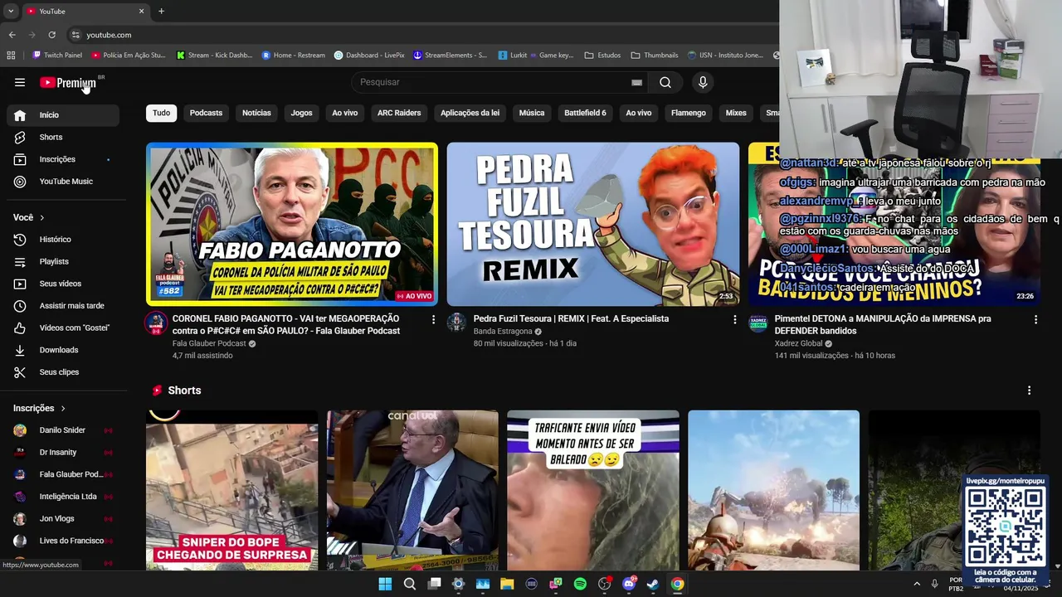This screenshot has height=597, width=1062.
Task: Open Jon Vlogs subscription
Action: pos(63,518)
